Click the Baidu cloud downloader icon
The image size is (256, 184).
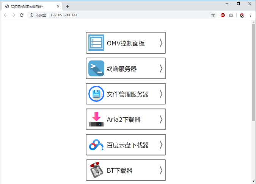point(96,145)
